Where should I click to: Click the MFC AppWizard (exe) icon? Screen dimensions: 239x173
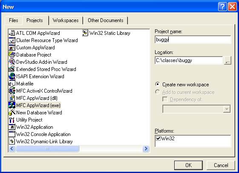12,105
